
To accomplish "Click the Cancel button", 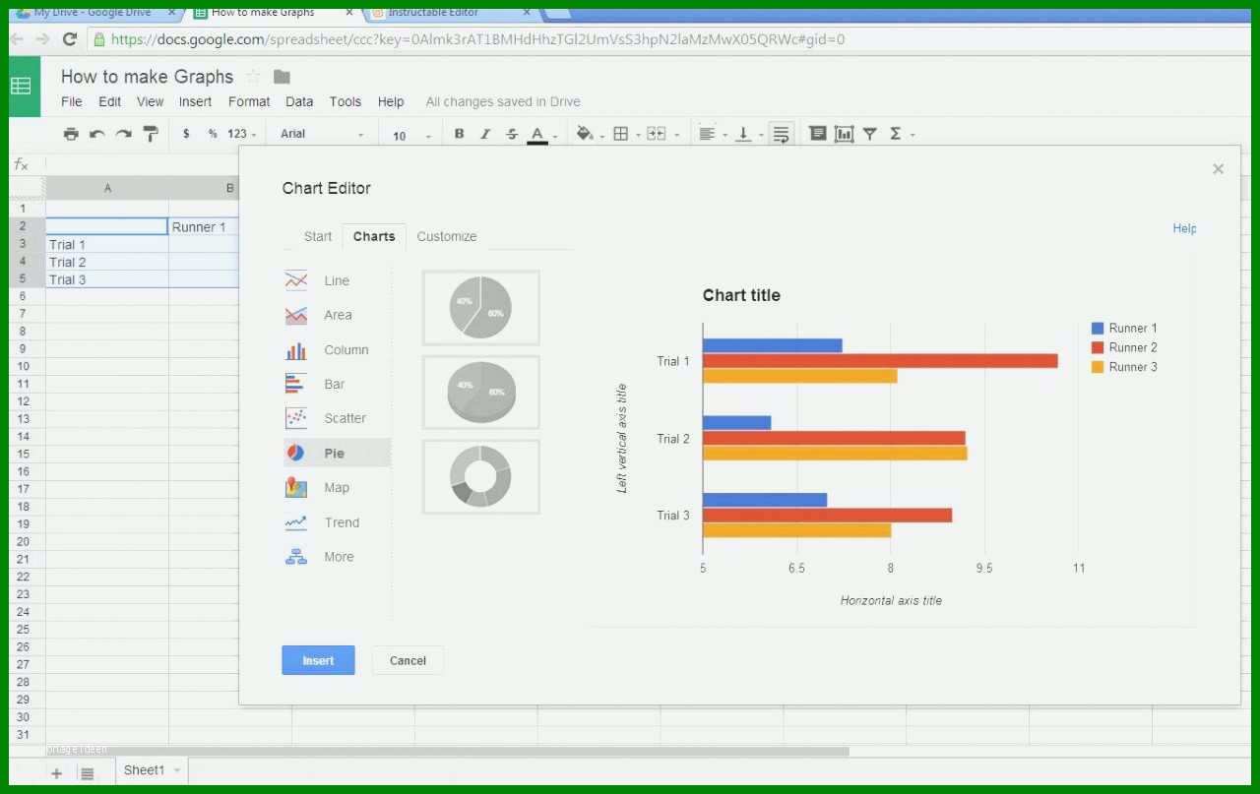I will (408, 660).
